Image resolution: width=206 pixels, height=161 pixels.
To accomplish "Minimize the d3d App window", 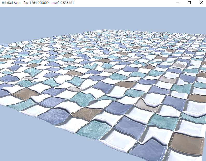I will 178,3.
